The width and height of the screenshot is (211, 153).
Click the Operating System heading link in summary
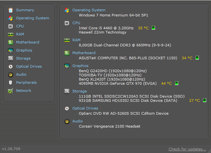click(89, 10)
